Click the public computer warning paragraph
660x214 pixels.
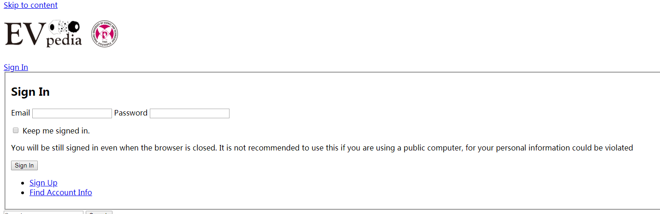(322, 148)
